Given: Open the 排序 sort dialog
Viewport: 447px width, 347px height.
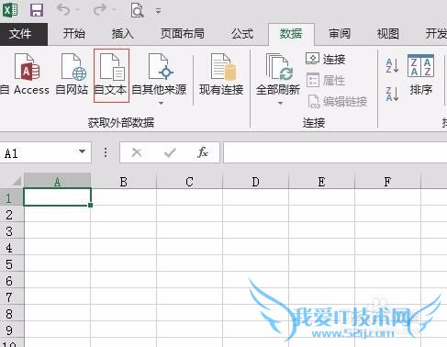Looking at the screenshot, I should [x=421, y=74].
